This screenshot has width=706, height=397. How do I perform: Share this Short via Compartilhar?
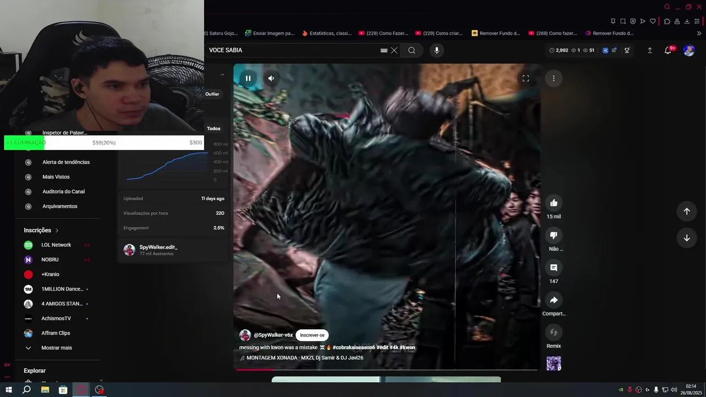pyautogui.click(x=554, y=300)
